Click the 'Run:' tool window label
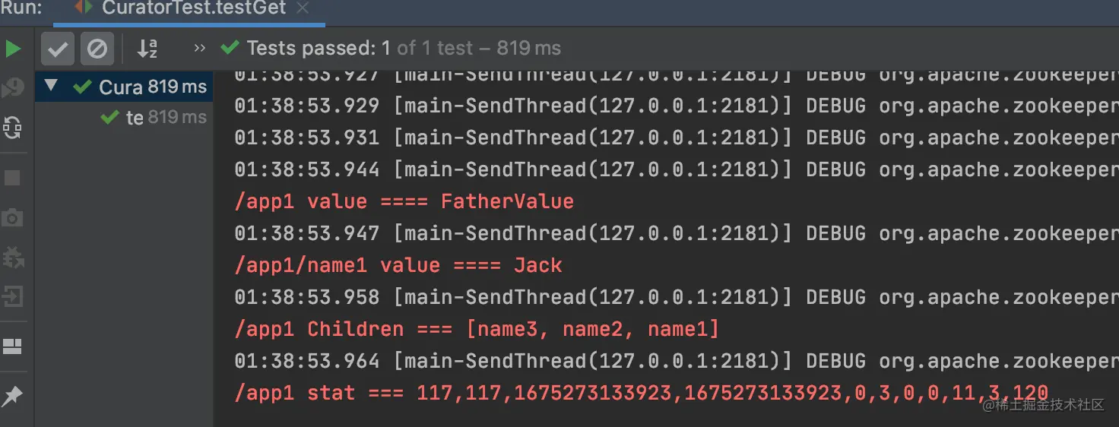The width and height of the screenshot is (1119, 427). point(21,9)
